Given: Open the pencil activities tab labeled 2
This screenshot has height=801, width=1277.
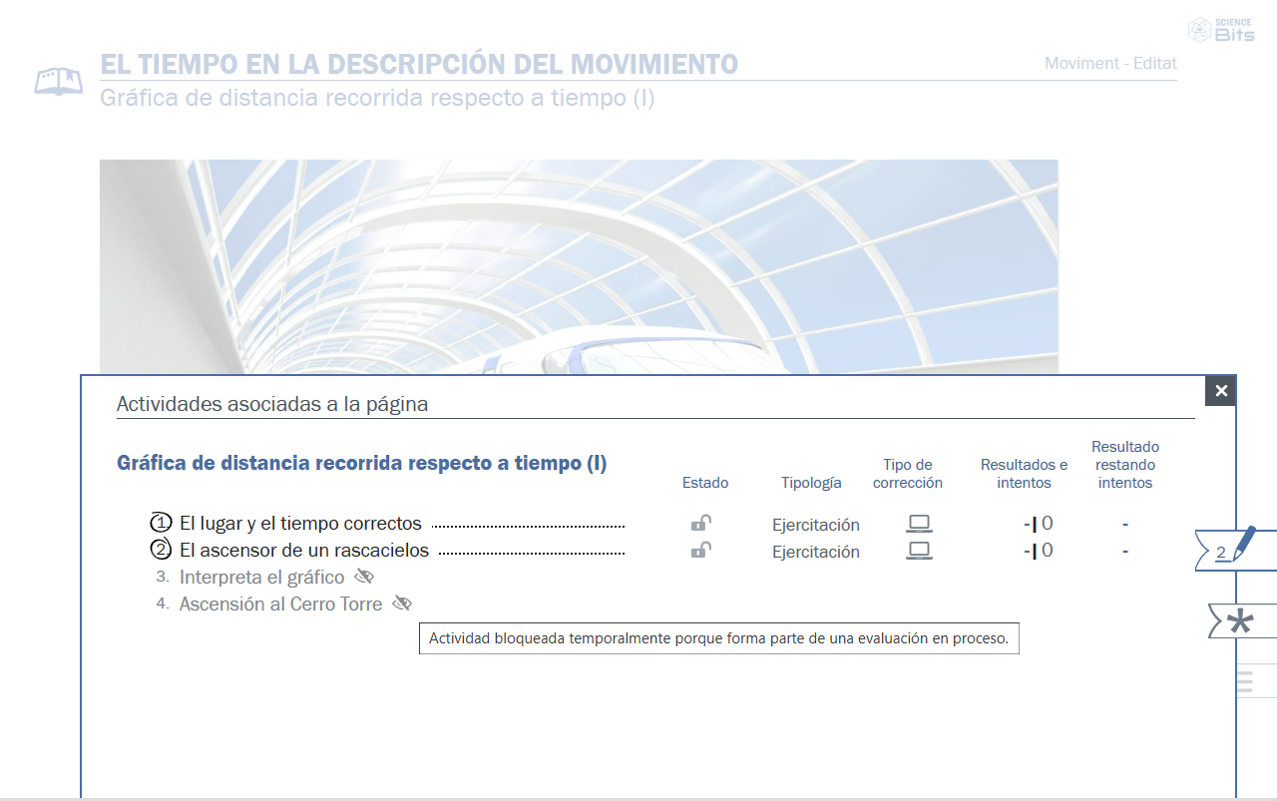Looking at the screenshot, I should (x=1234, y=550).
